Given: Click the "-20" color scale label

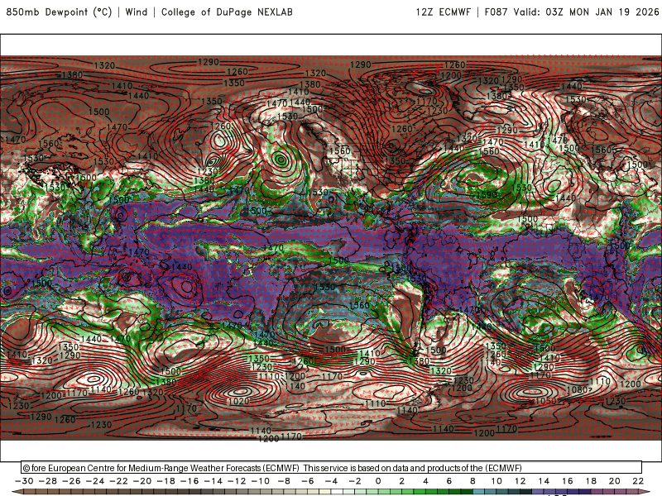Looking at the screenshot, I should point(142,481).
